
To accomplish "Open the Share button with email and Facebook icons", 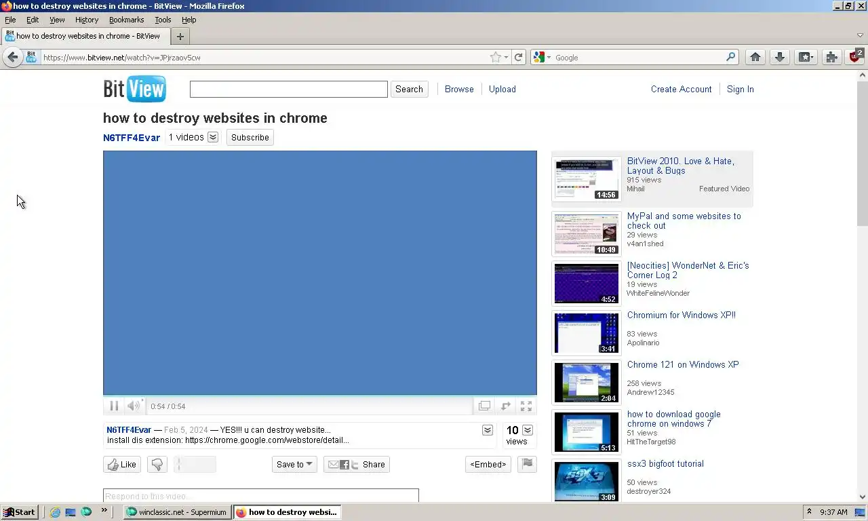I will (x=357, y=465).
